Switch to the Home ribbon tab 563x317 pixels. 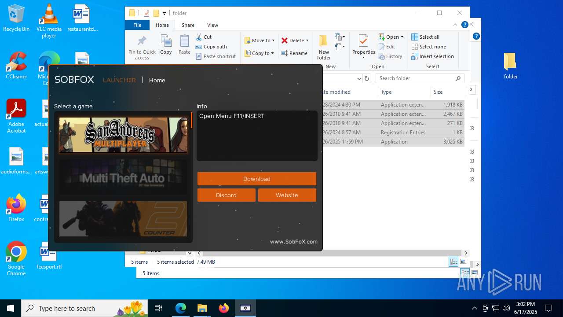(x=162, y=25)
